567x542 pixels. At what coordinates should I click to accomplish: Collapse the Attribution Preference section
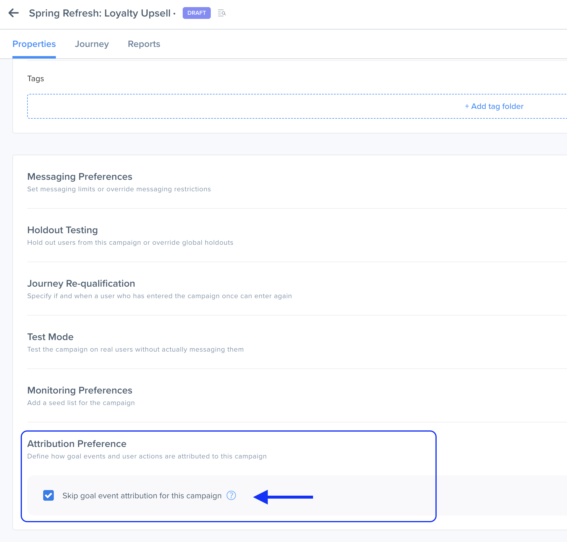[x=77, y=444]
